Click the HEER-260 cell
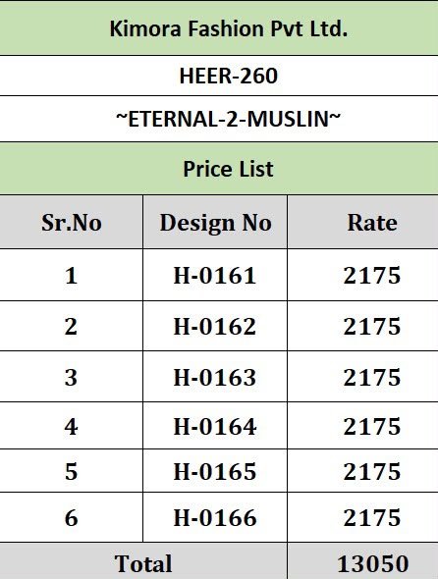The image size is (438, 579). click(219, 76)
